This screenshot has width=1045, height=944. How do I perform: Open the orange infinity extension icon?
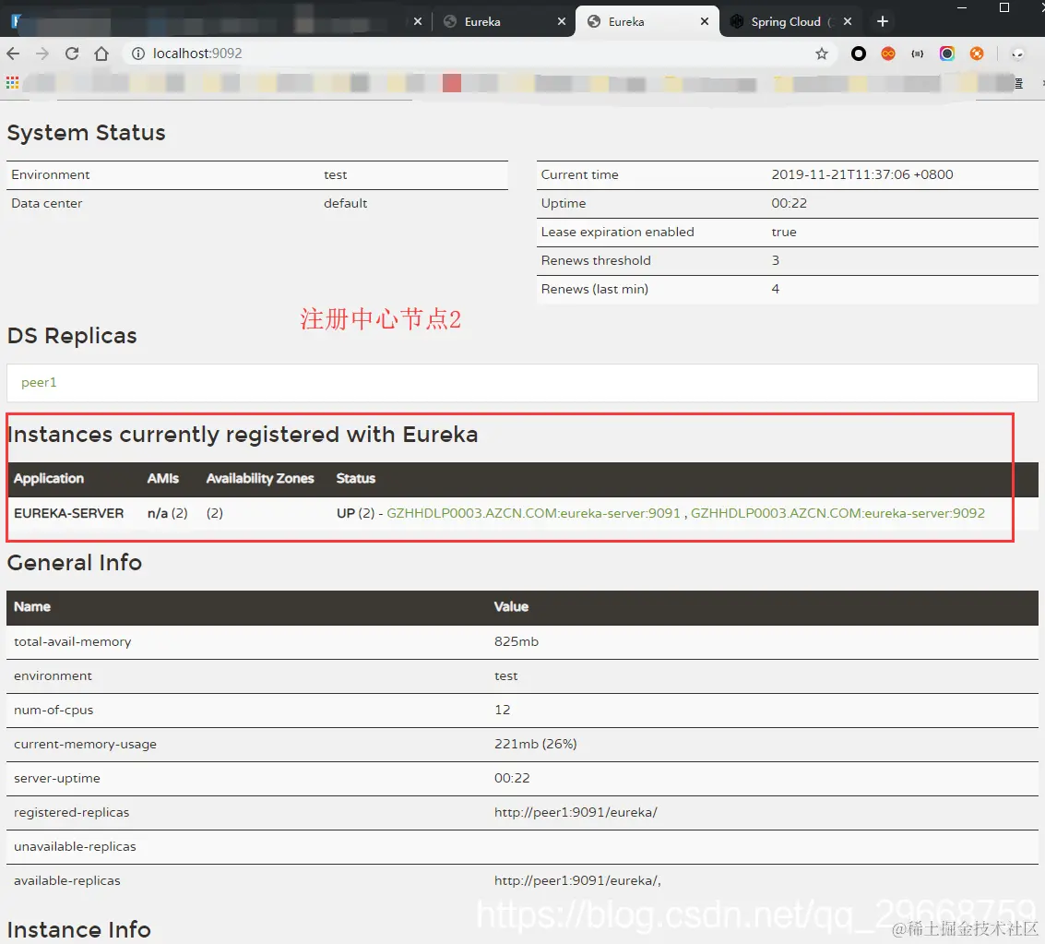pos(887,54)
